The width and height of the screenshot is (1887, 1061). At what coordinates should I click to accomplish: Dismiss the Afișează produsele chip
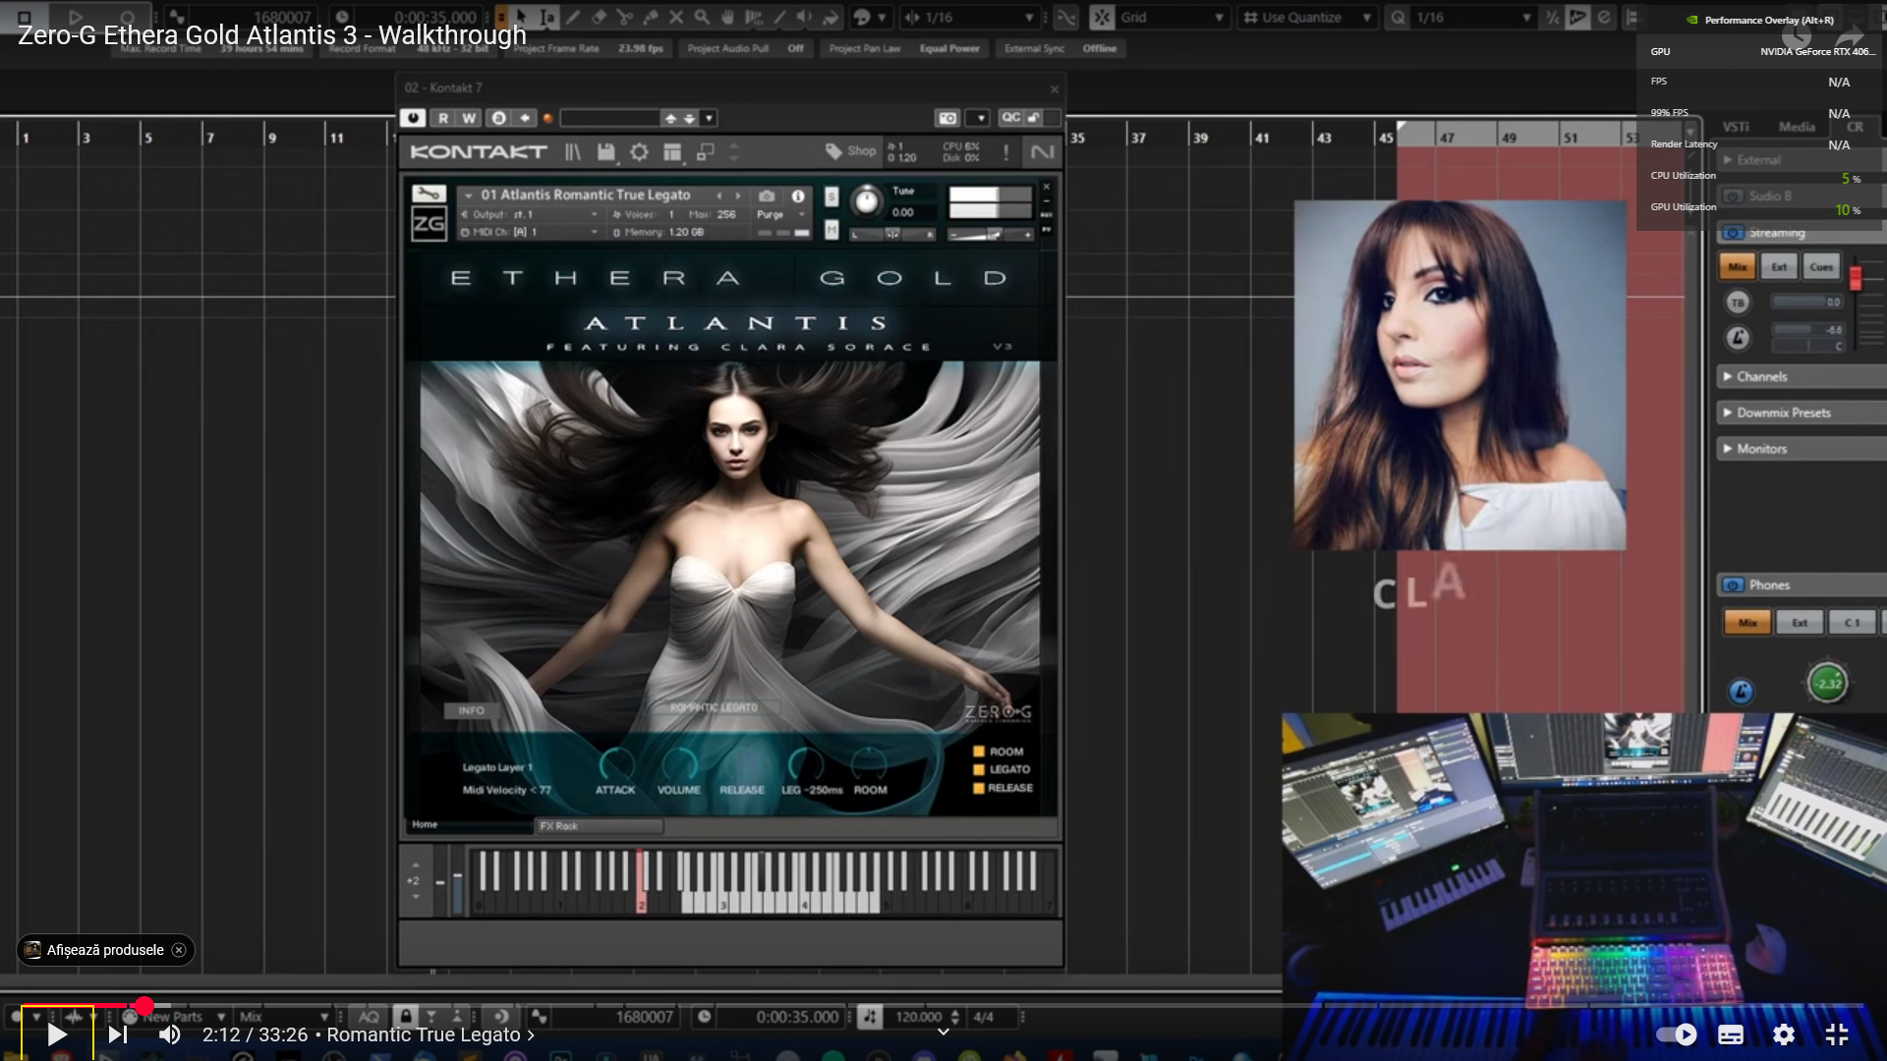click(178, 950)
